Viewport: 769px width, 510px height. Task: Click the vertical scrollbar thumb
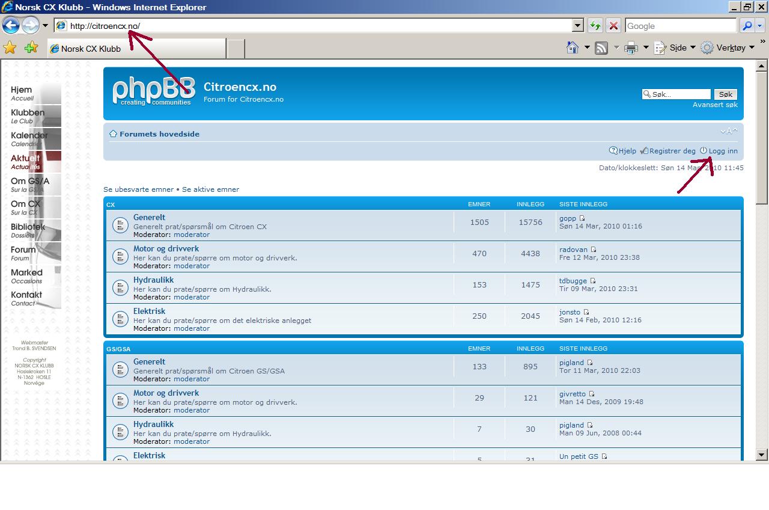click(762, 139)
